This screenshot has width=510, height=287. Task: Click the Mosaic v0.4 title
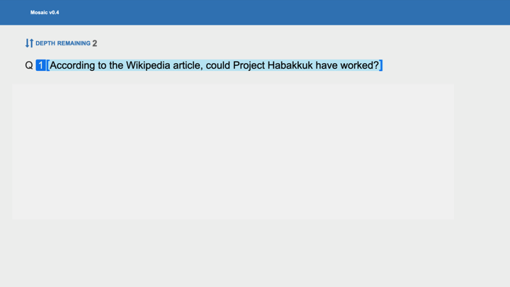pos(45,13)
